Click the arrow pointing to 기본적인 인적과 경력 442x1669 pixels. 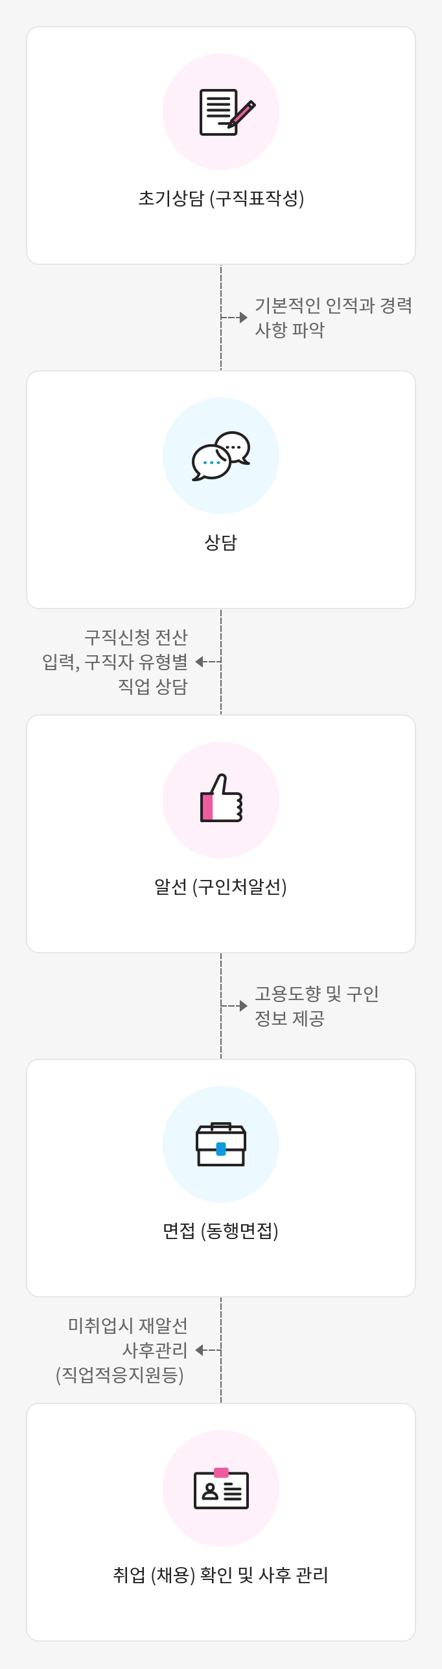point(242,318)
